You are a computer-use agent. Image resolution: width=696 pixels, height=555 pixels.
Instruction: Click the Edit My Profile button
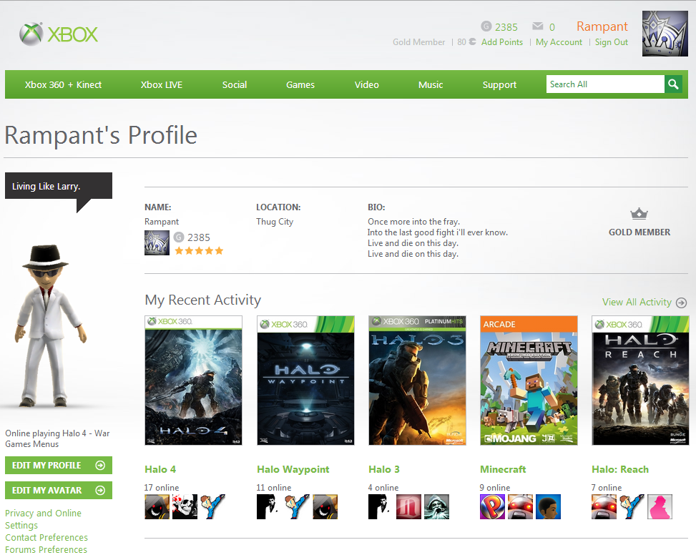tap(59, 466)
